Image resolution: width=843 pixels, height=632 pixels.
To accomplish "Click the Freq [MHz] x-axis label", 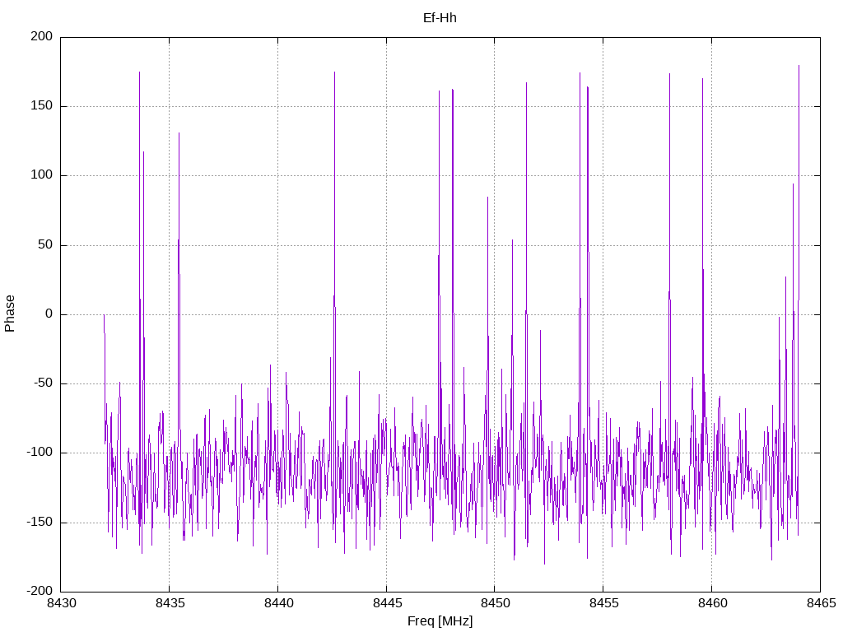I will pyautogui.click(x=440, y=621).
